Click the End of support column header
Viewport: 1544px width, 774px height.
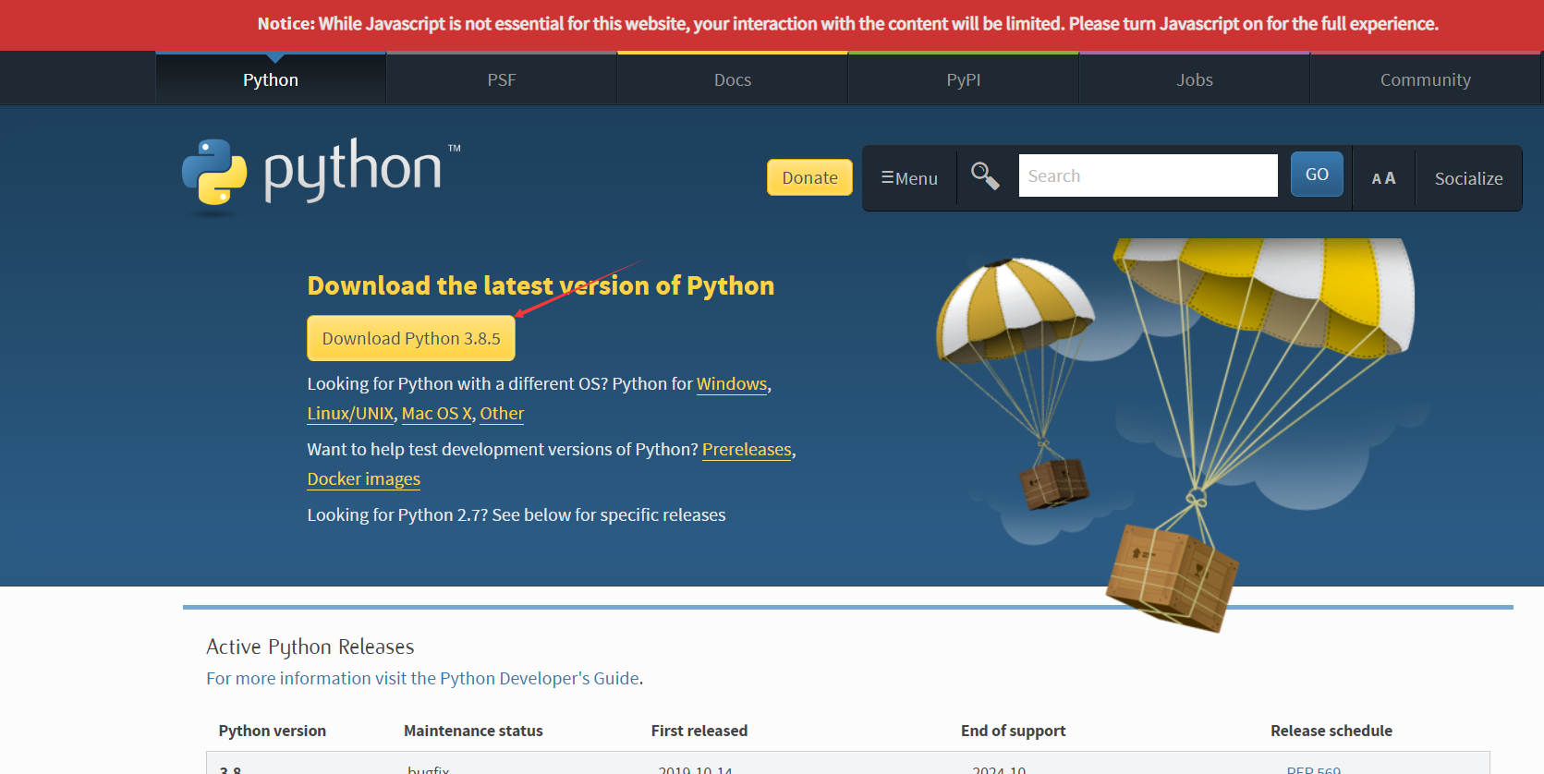tap(1013, 731)
